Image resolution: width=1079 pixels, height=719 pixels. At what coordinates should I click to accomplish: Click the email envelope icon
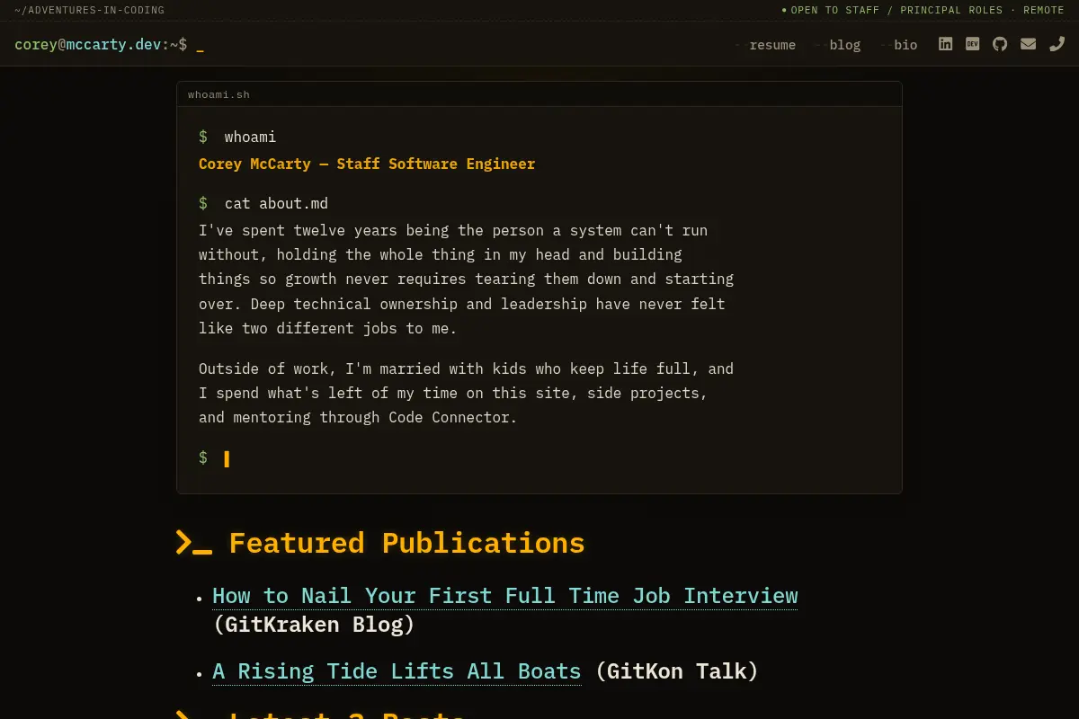(1028, 44)
